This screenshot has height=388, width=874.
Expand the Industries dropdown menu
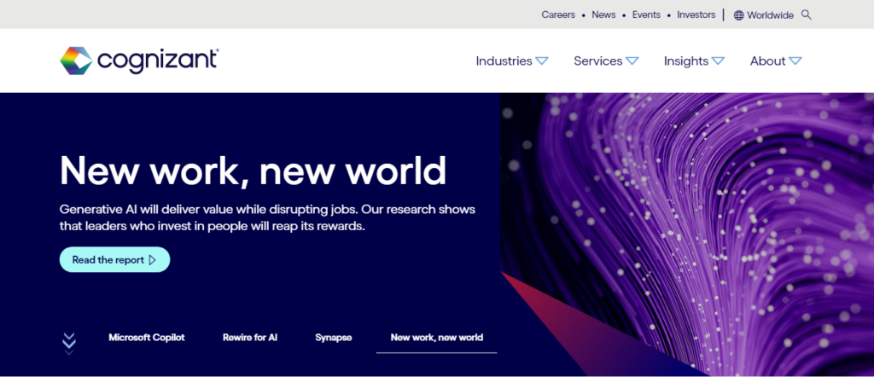[511, 61]
